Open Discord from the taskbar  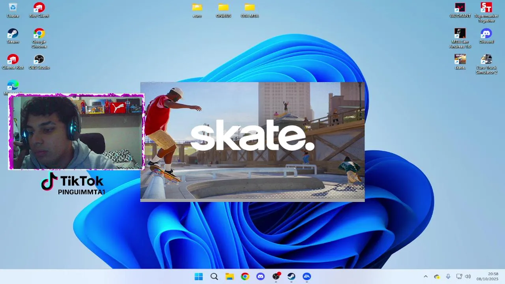click(260, 277)
